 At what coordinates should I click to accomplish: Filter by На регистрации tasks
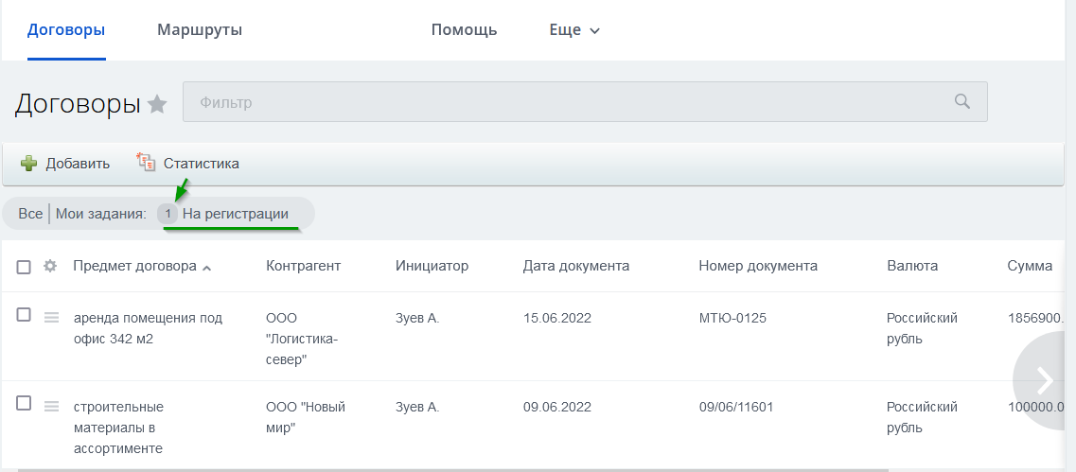pos(235,214)
